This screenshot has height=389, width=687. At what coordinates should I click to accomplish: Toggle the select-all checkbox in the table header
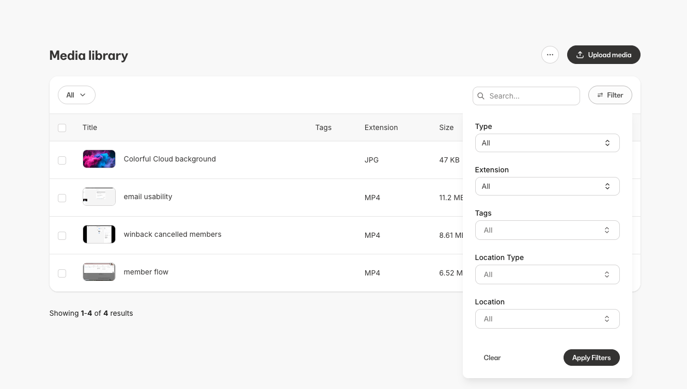click(x=62, y=127)
